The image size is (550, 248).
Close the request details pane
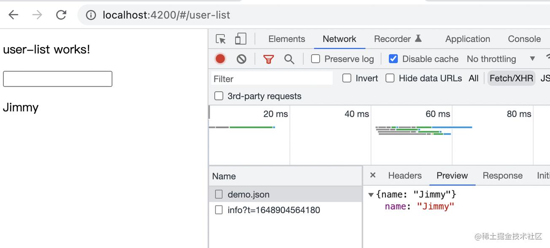coord(372,176)
